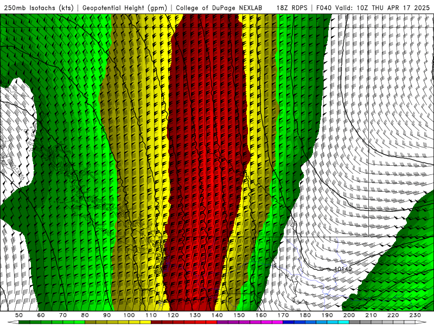Click the '18Z RDPS' model run label

tap(292, 8)
